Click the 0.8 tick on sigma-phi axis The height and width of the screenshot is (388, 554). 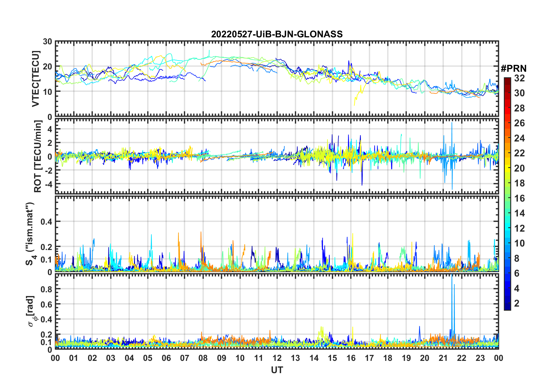pos(46,289)
